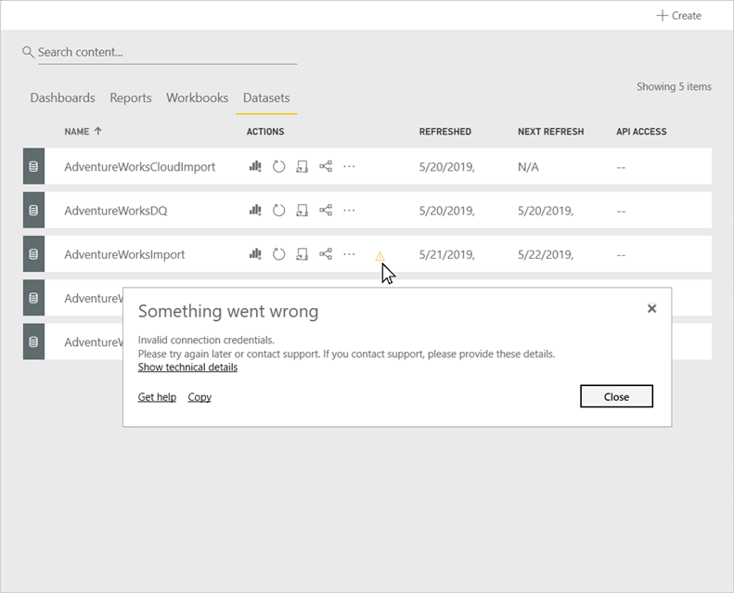This screenshot has height=593, width=734.
Task: Expand Show technical details link
Action: coord(187,367)
